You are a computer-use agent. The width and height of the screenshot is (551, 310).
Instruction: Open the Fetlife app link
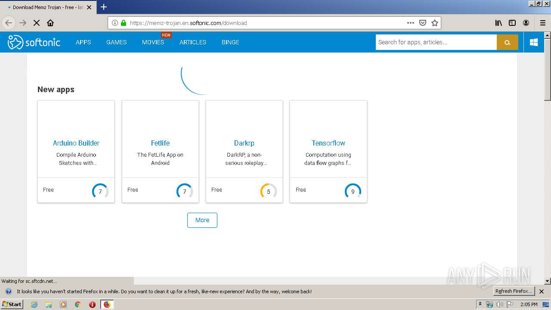point(160,143)
